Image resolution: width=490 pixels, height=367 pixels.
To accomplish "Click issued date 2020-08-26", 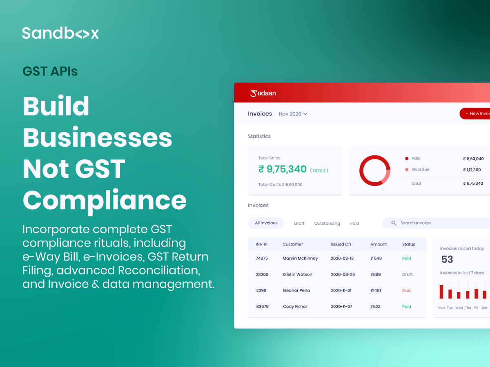I will click(x=342, y=274).
